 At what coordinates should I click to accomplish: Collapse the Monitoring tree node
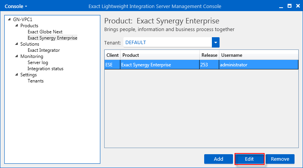[17, 56]
